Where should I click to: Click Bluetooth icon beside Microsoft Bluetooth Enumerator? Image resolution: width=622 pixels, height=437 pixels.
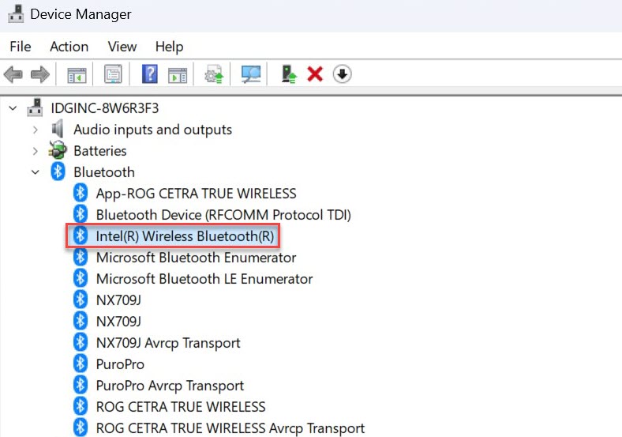coord(81,257)
